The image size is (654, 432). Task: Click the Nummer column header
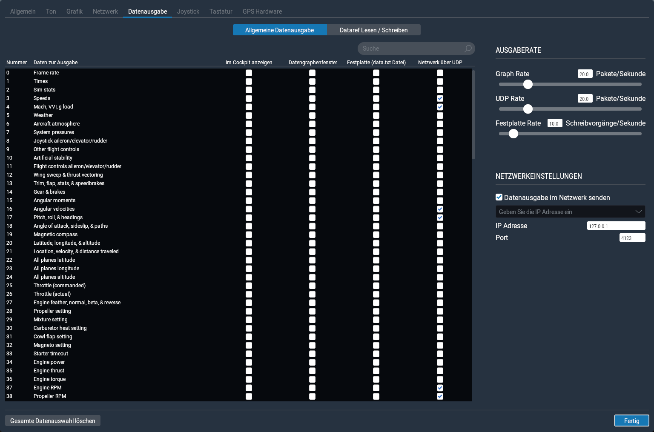(17, 63)
